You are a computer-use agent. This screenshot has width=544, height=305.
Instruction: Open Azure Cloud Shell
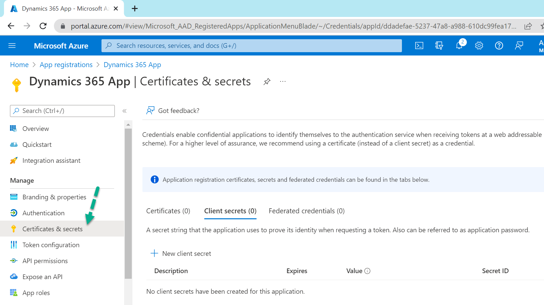419,46
